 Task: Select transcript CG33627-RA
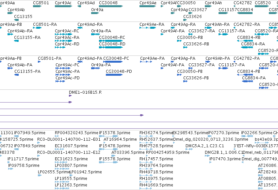pyautogui.click(x=202, y=31)
